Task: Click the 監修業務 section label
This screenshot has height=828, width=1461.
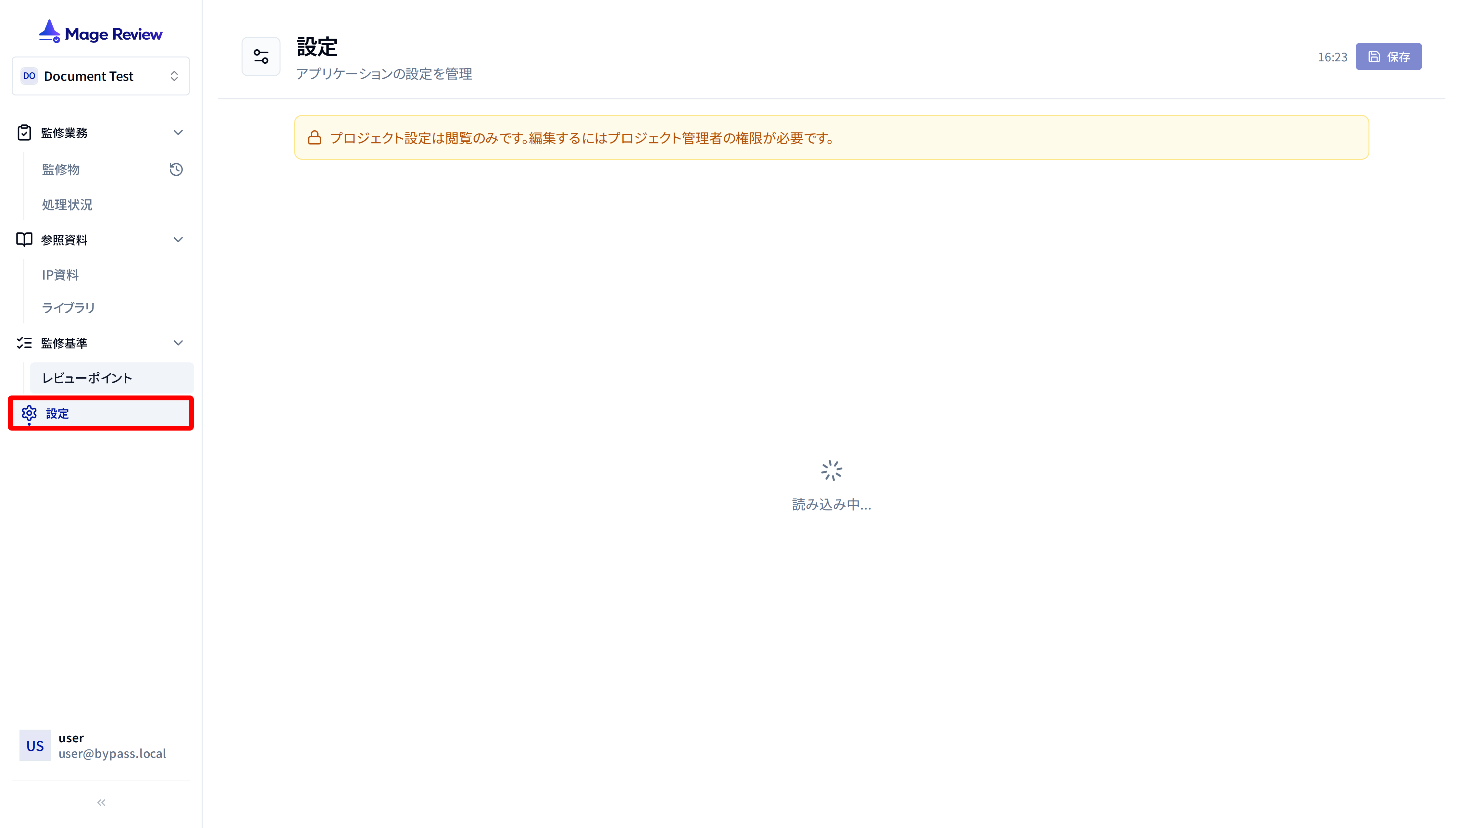Action: point(64,132)
